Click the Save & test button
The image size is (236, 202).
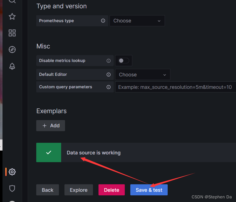[x=149, y=190]
